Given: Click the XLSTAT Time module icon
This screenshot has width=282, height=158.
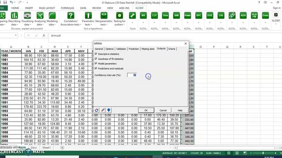Looking at the screenshot, I should 165,16.
